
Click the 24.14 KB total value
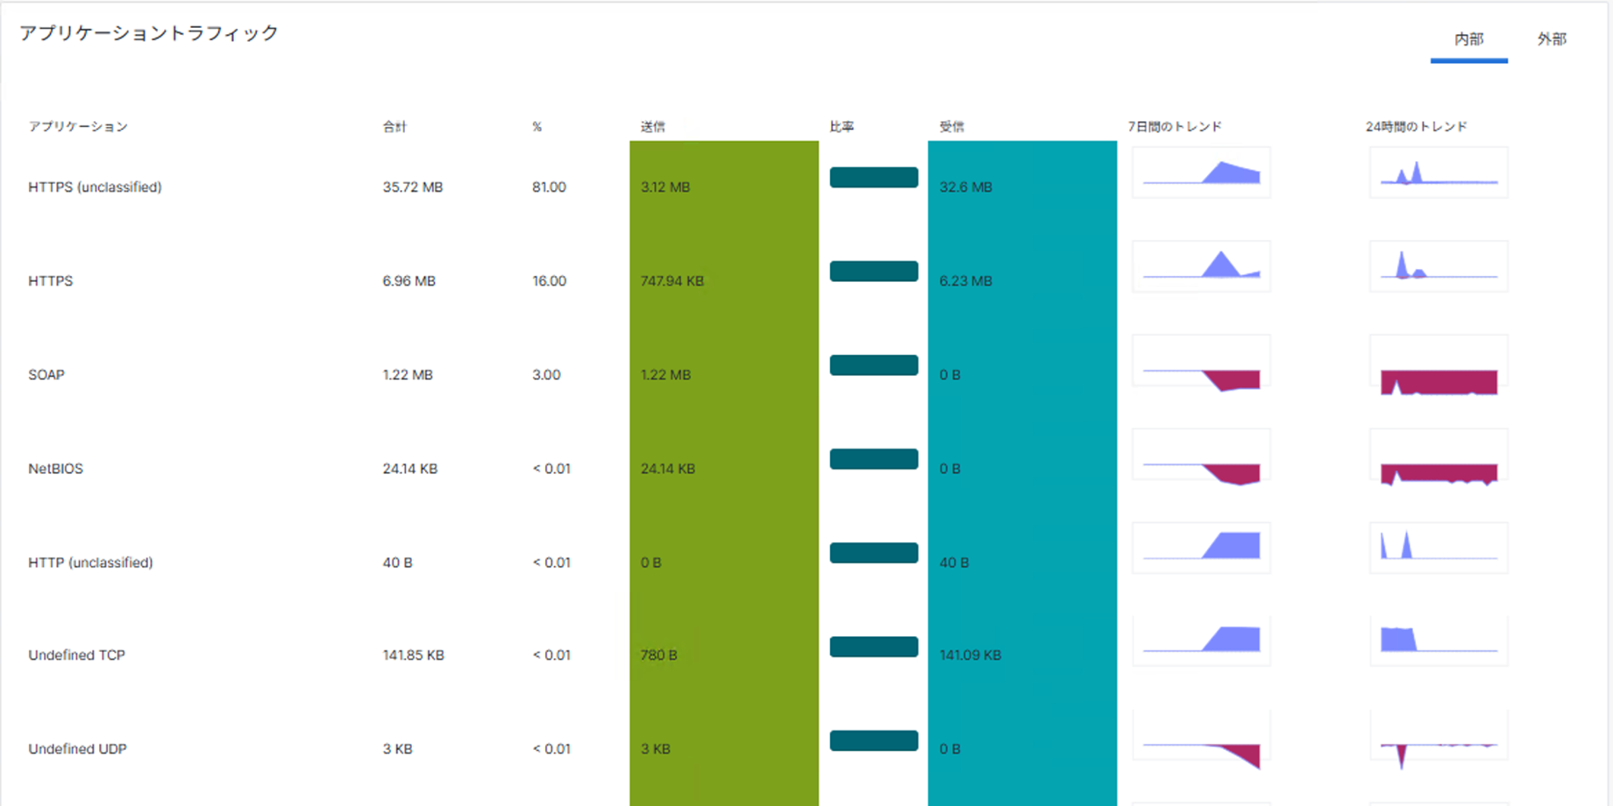click(409, 469)
